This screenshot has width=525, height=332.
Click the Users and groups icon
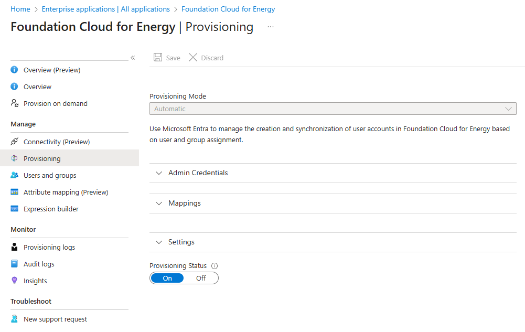pyautogui.click(x=14, y=175)
